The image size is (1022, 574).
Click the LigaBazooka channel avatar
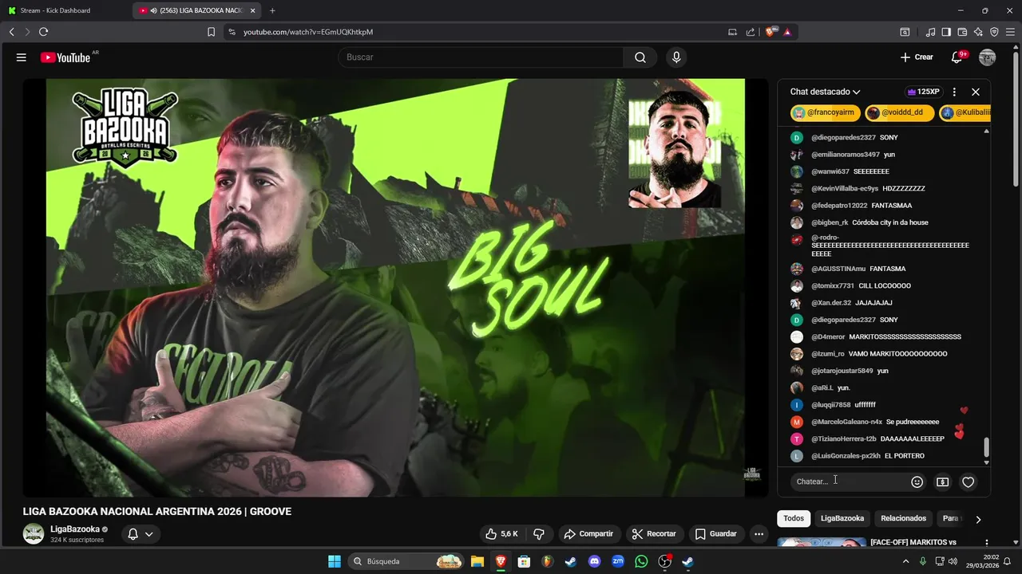click(34, 534)
